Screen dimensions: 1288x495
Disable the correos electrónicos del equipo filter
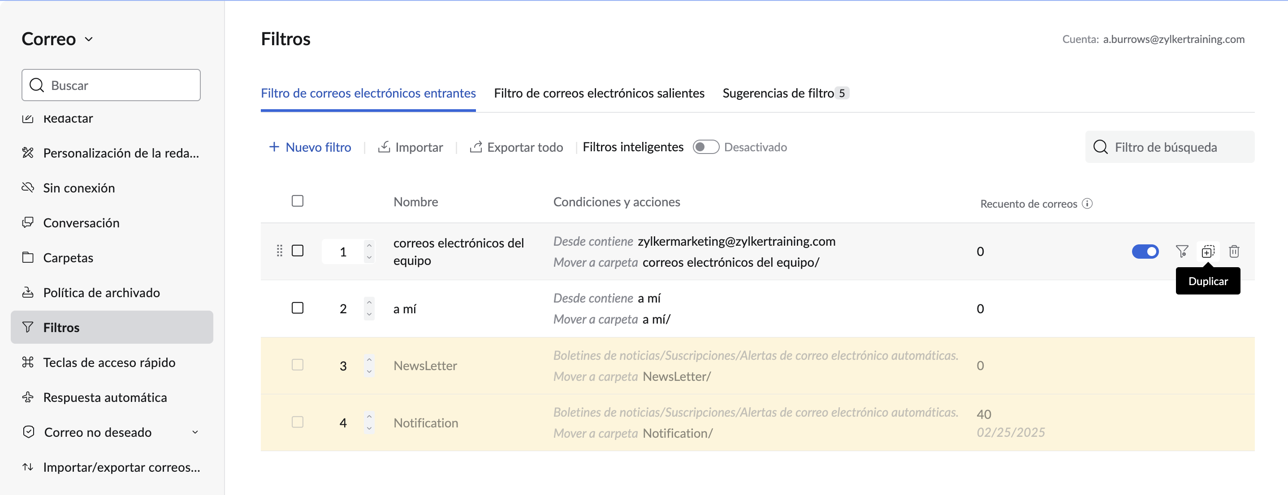click(1145, 251)
